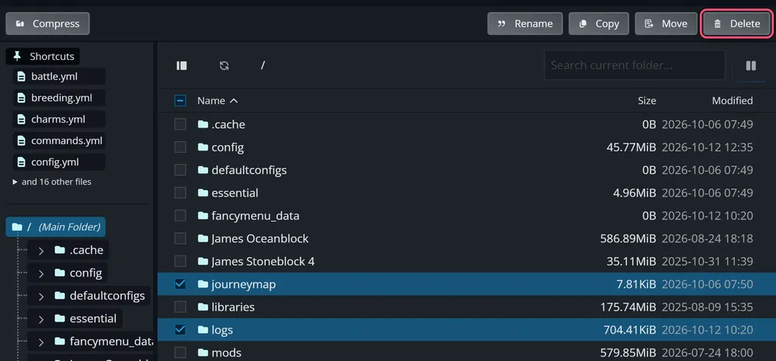The image size is (776, 361).
Task: Check the James Stoneblock 4 checkbox
Action: (x=180, y=261)
